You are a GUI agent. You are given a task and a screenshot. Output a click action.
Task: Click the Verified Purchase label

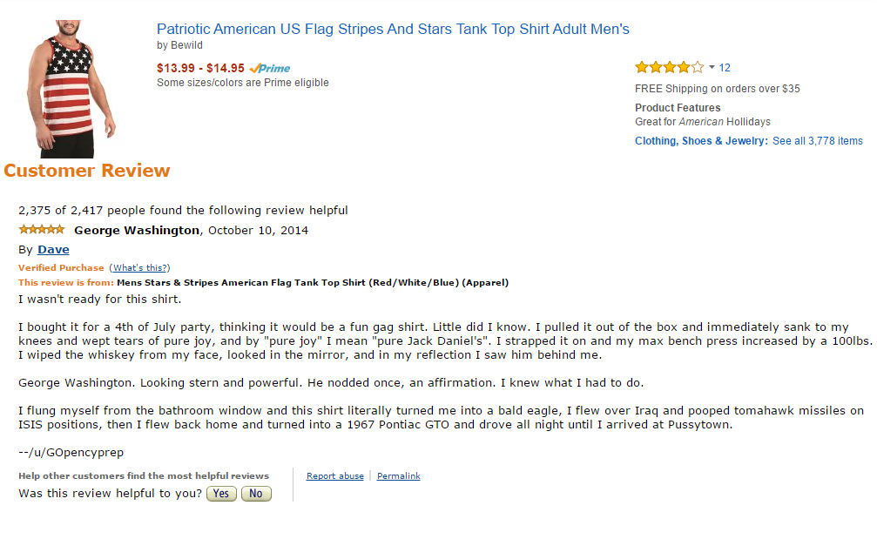coord(61,268)
